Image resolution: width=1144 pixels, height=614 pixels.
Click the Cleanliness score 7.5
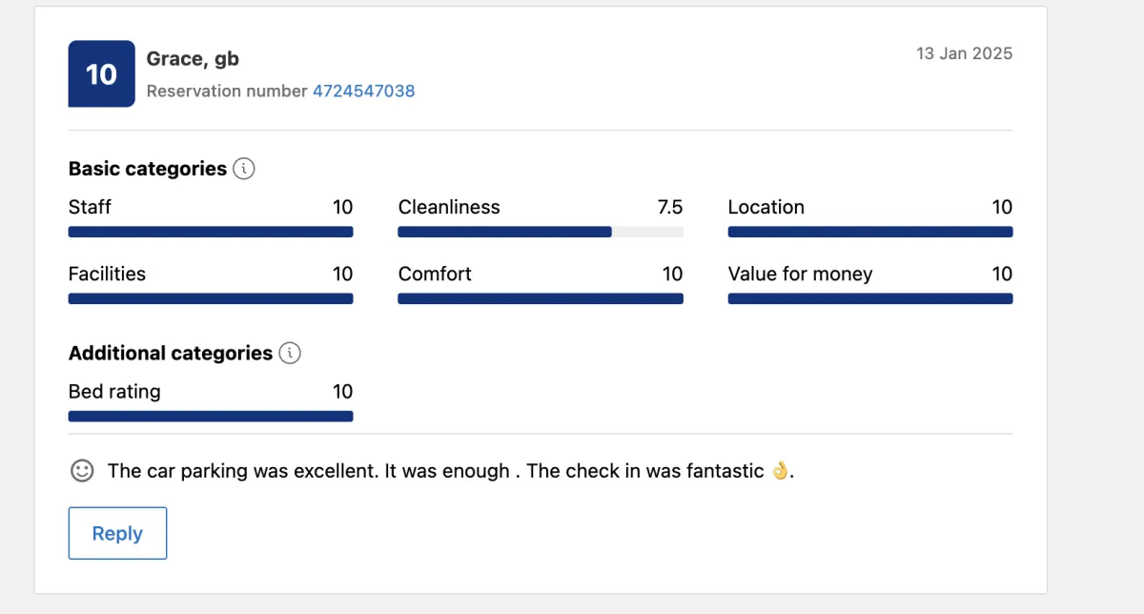[x=669, y=207]
